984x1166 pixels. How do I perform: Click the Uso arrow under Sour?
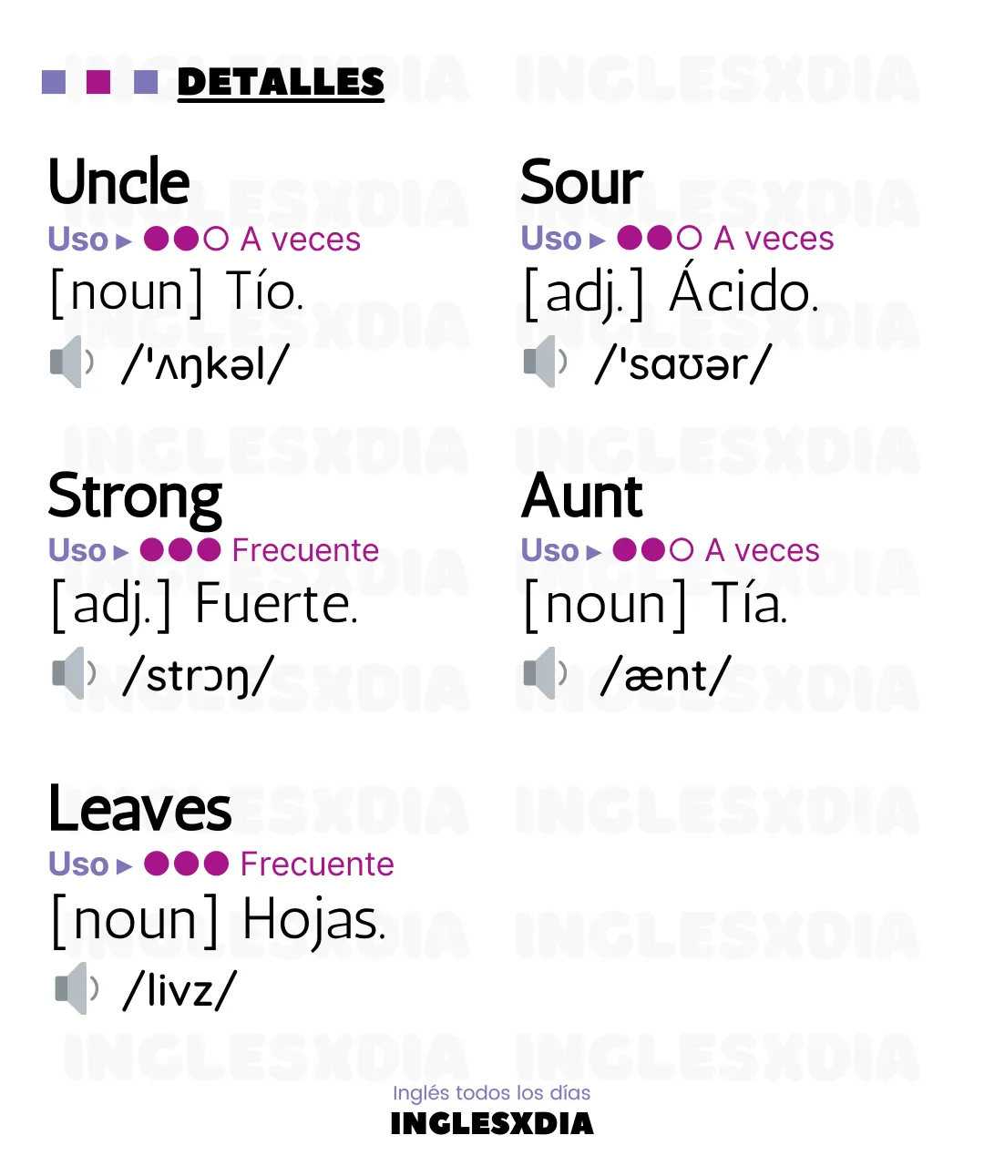tap(598, 240)
